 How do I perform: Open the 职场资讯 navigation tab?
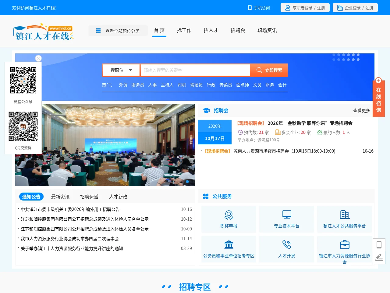(x=267, y=31)
